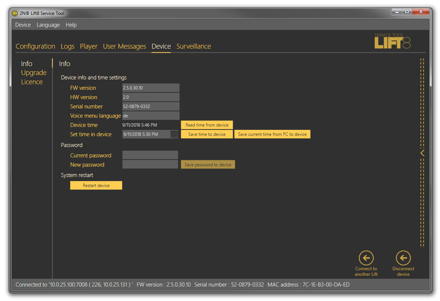The image size is (440, 301).
Task: Switch to the Configuration tab
Action: pos(35,46)
